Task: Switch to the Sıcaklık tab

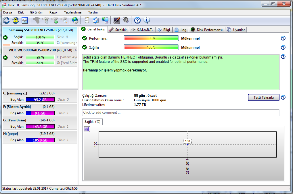Action: (118, 30)
